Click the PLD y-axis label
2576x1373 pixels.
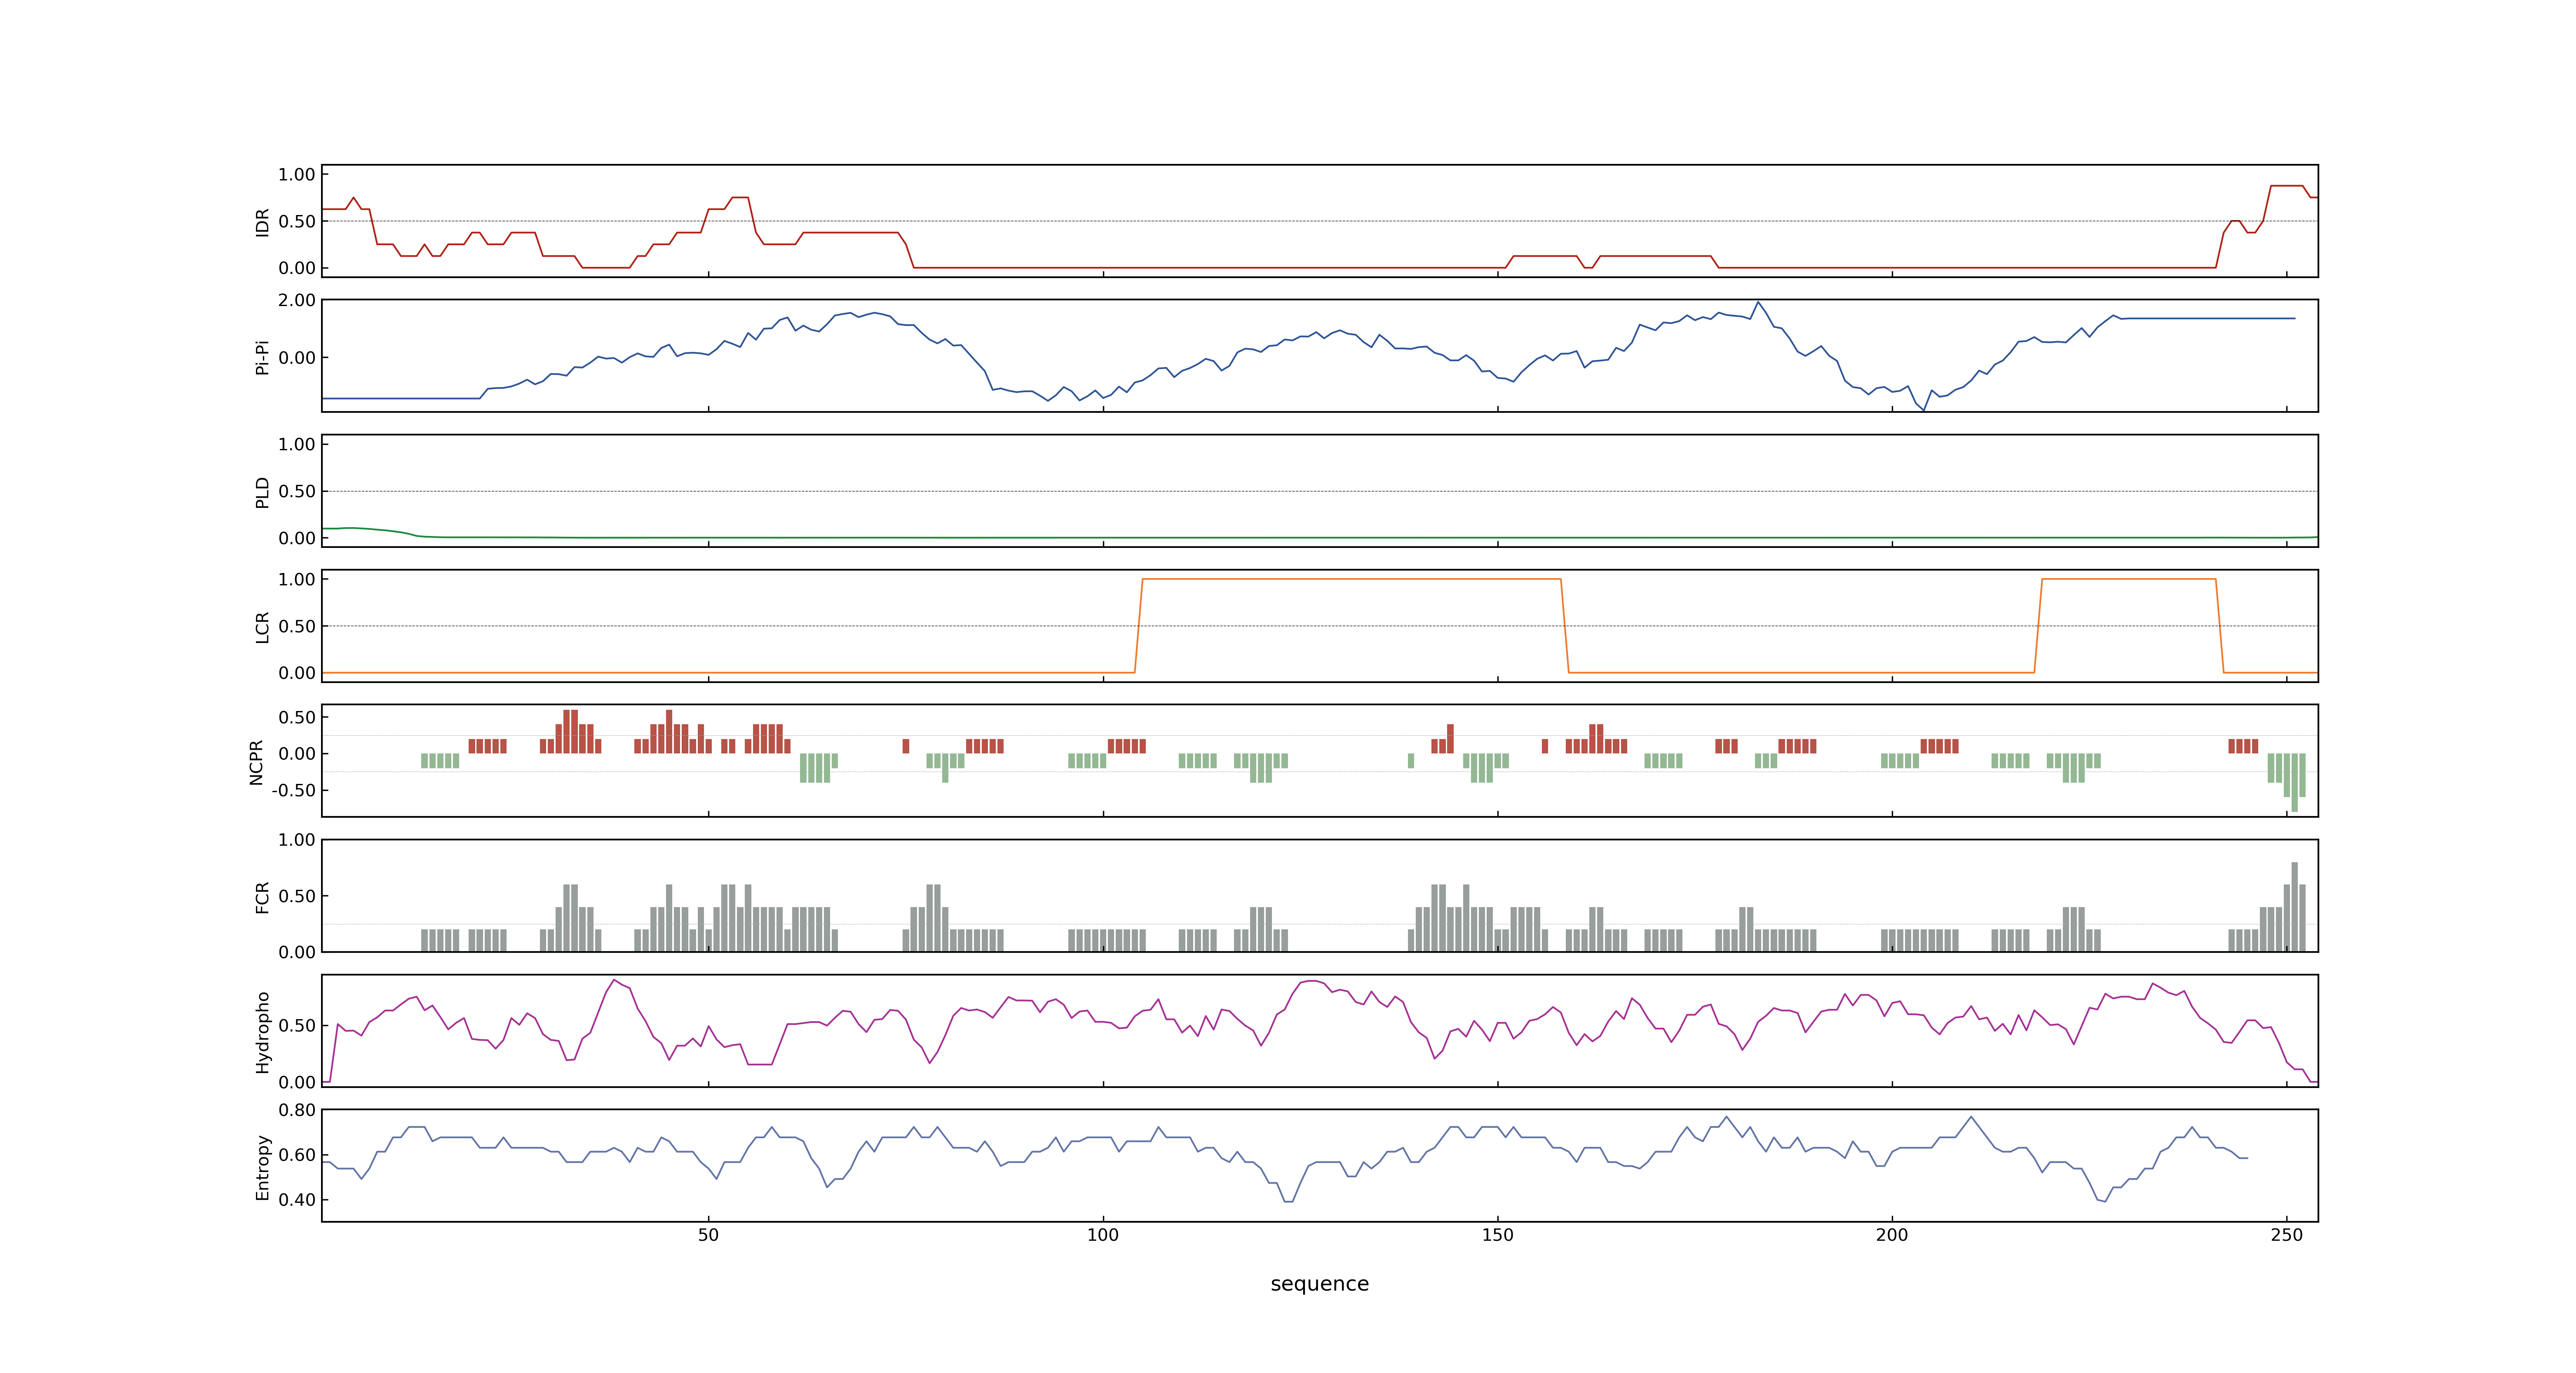[x=262, y=491]
